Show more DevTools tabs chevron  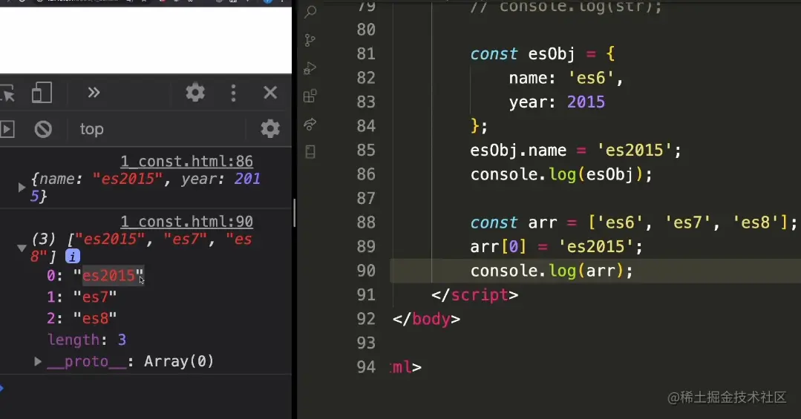[x=94, y=93]
